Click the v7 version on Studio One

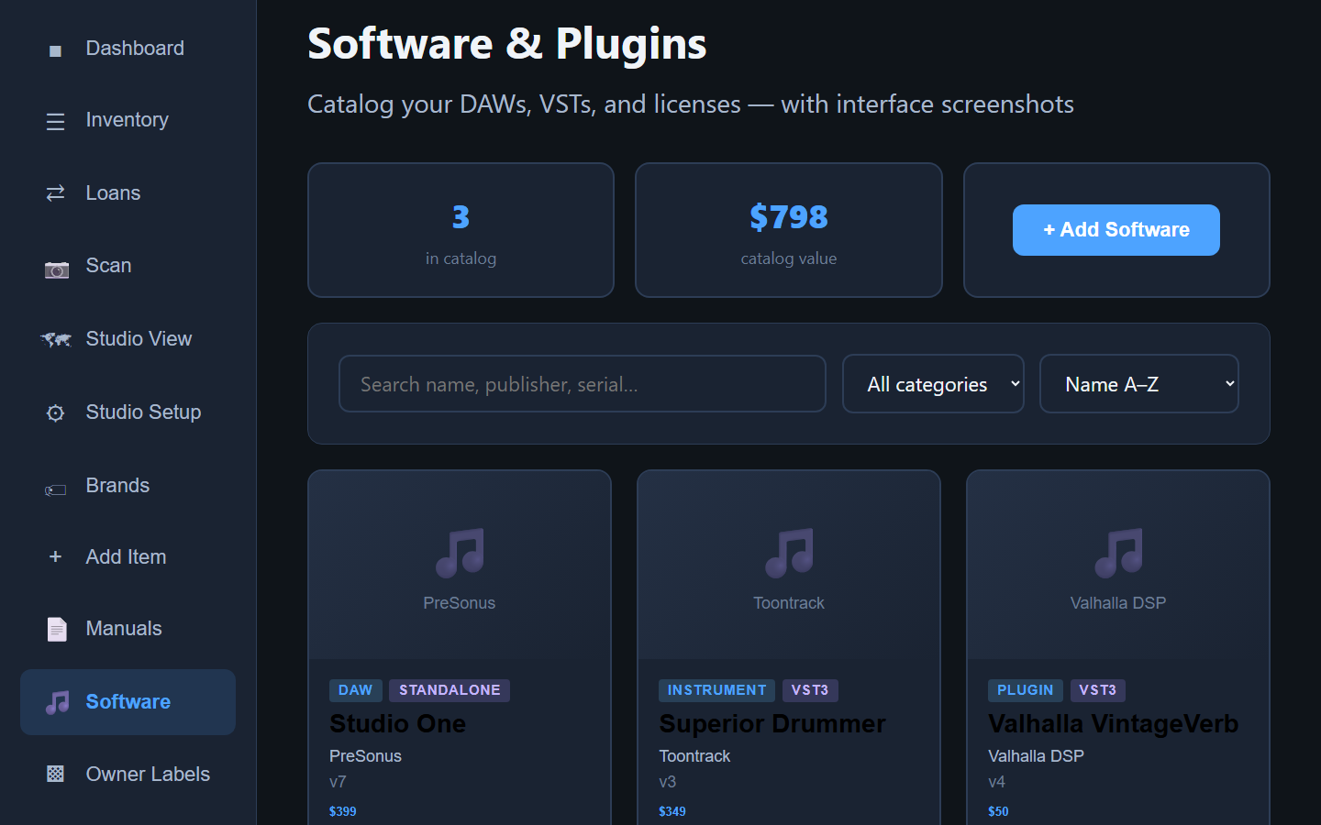tap(338, 782)
